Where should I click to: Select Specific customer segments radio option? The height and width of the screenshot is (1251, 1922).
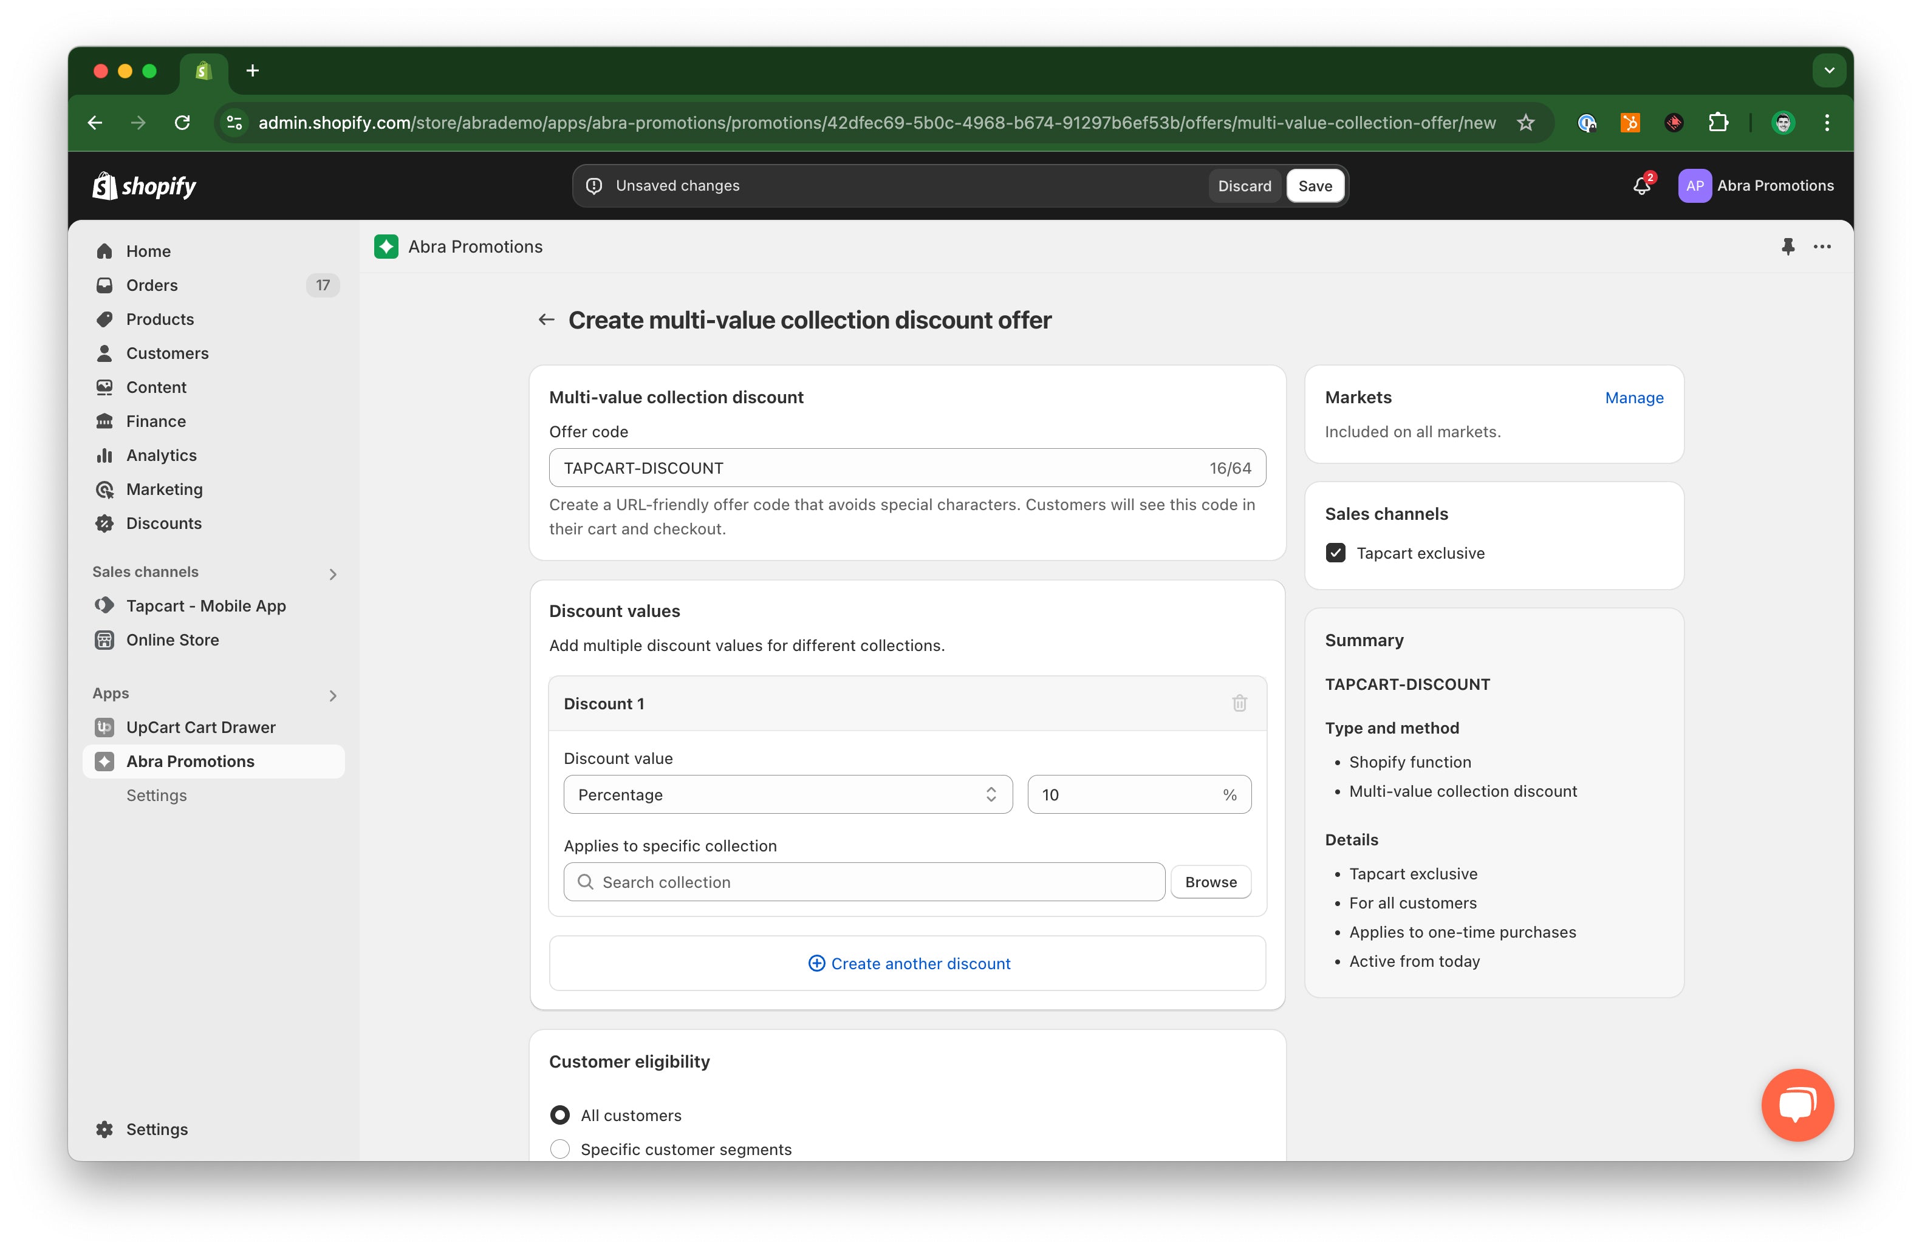tap(559, 1150)
